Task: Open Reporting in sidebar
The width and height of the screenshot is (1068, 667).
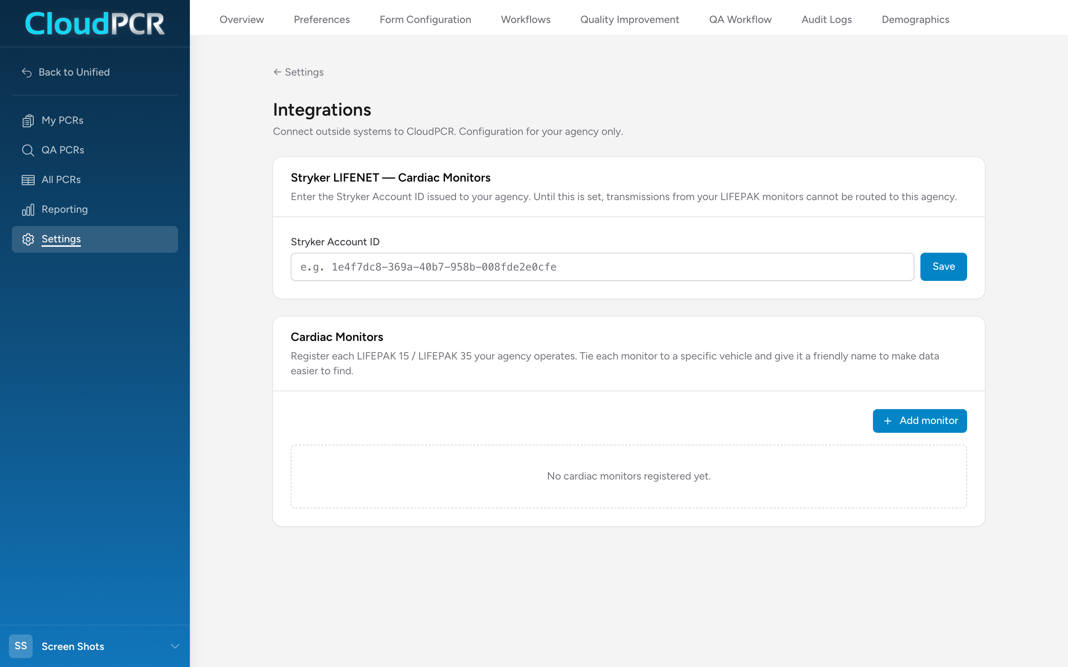Action: [x=95, y=209]
